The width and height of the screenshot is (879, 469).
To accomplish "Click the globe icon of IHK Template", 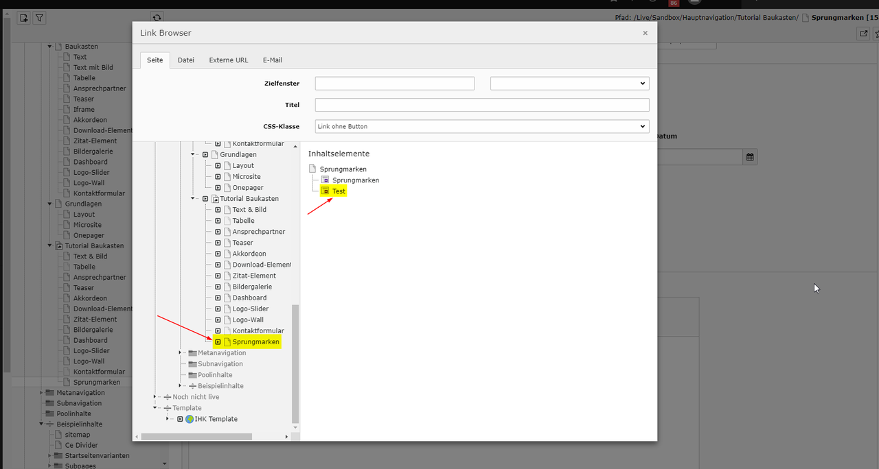I will 190,419.
